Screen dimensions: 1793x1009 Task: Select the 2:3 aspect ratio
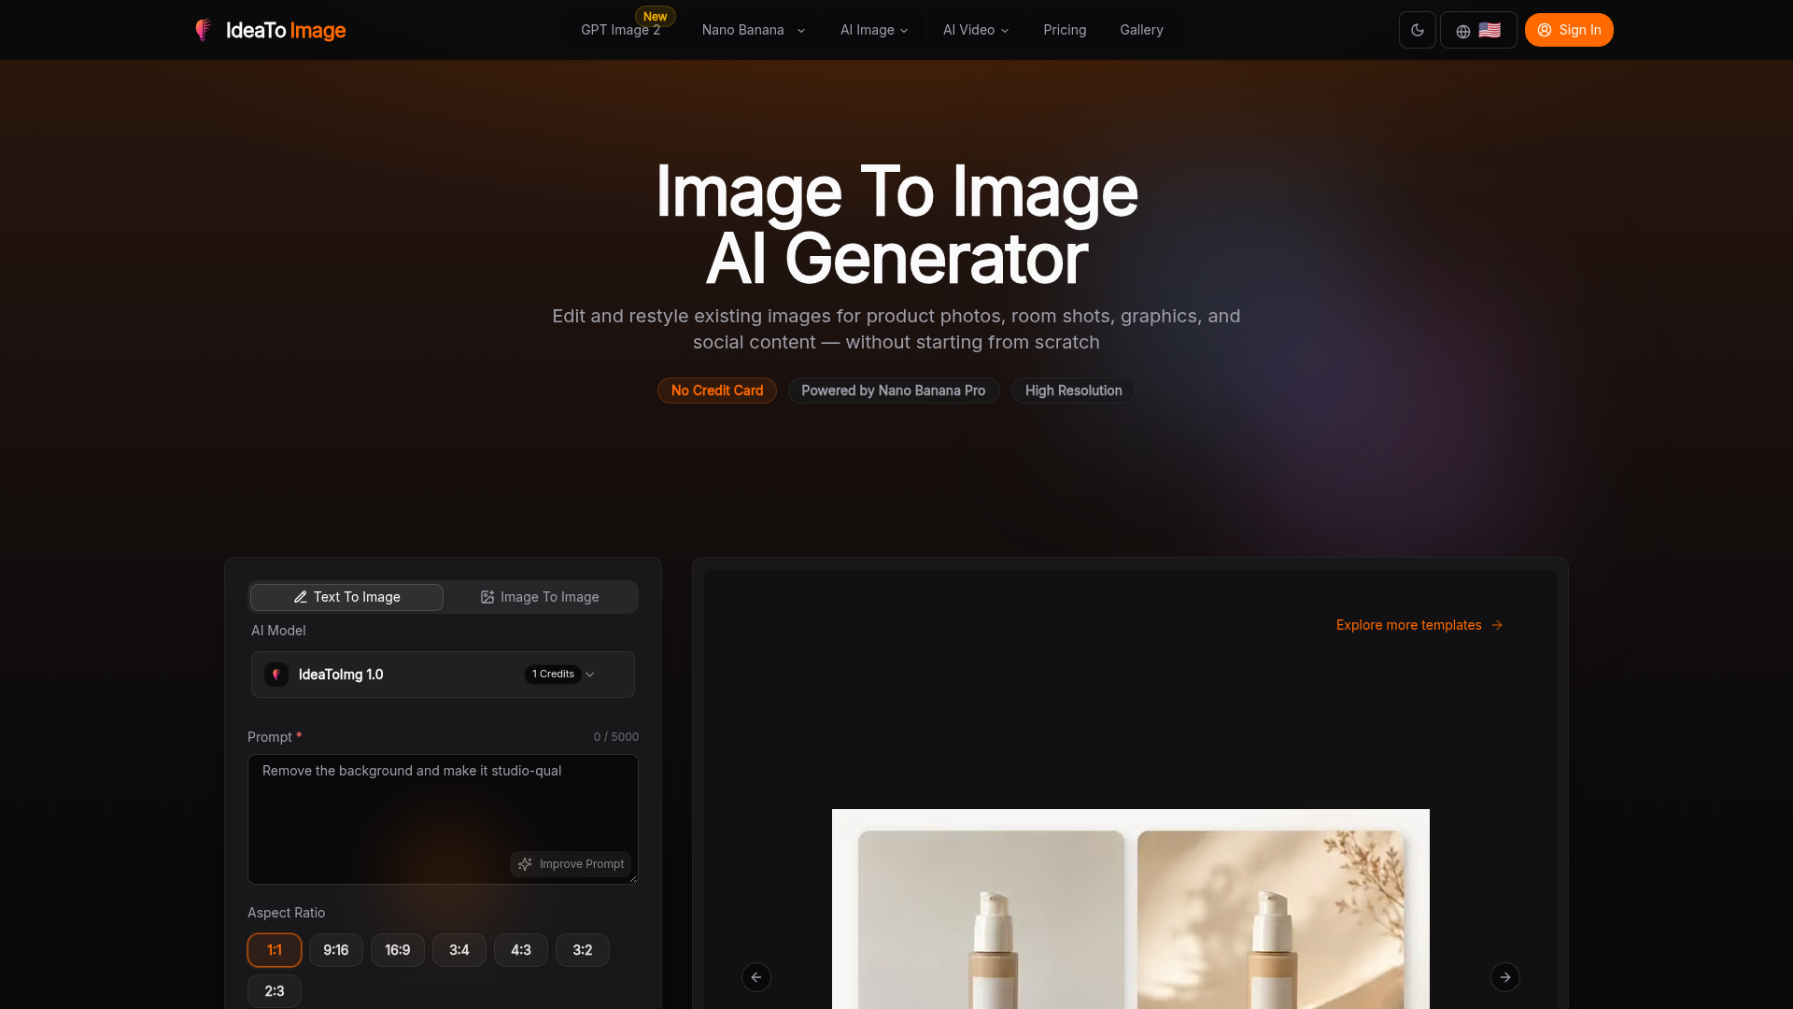275,991
